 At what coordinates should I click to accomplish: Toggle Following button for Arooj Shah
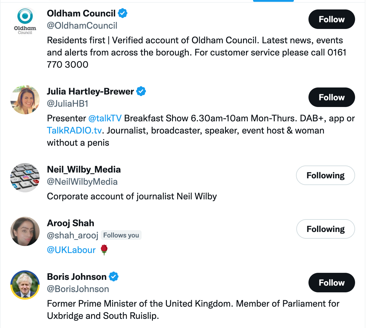click(325, 229)
